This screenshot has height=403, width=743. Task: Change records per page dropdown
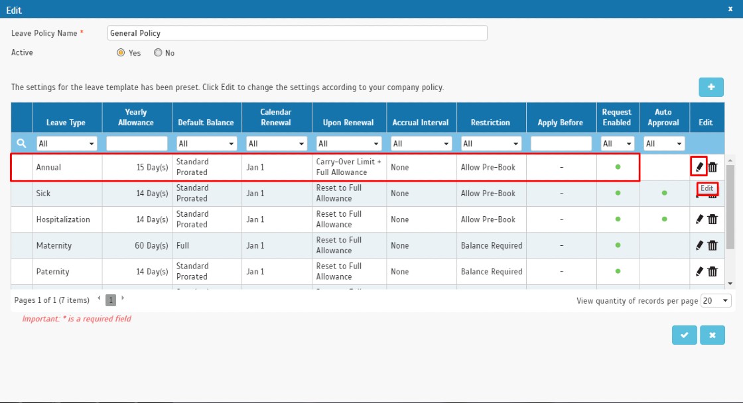[x=716, y=301]
